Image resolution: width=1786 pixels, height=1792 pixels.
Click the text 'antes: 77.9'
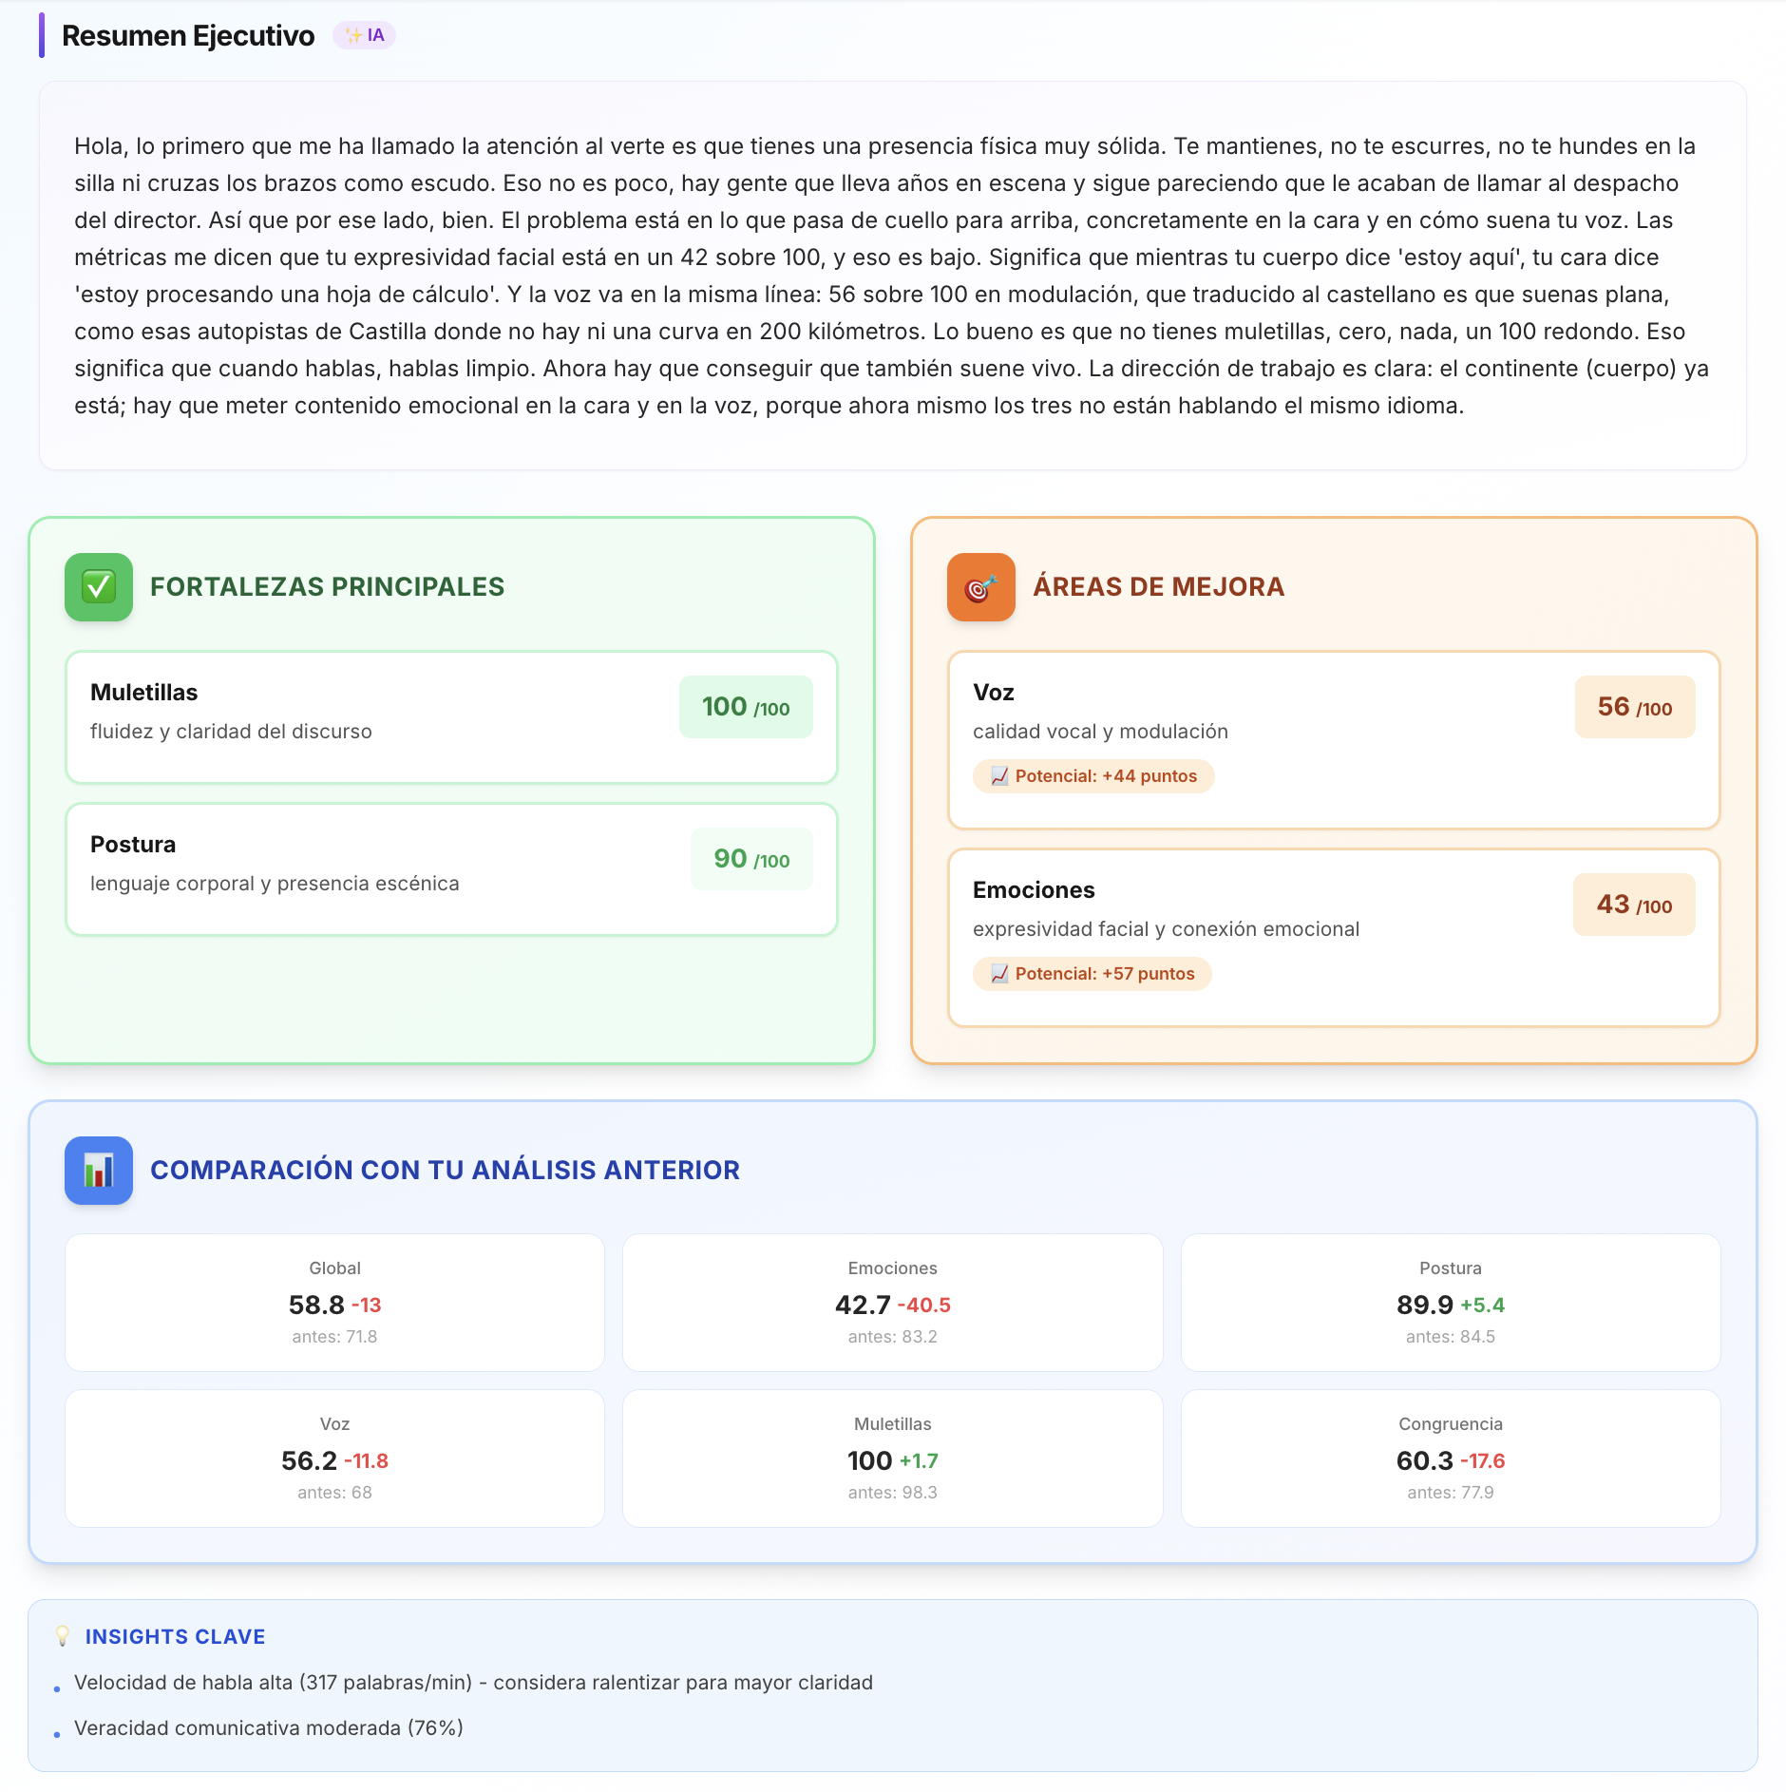coord(1451,1493)
